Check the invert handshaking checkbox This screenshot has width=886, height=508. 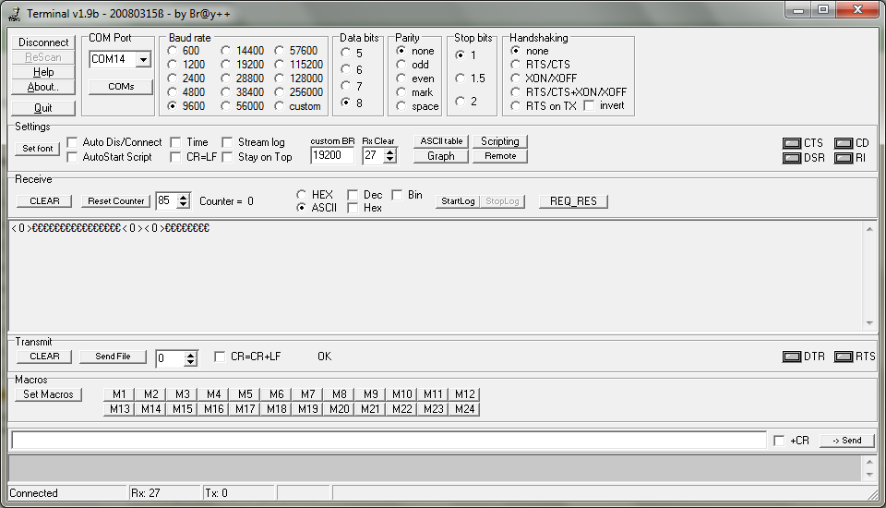click(590, 106)
